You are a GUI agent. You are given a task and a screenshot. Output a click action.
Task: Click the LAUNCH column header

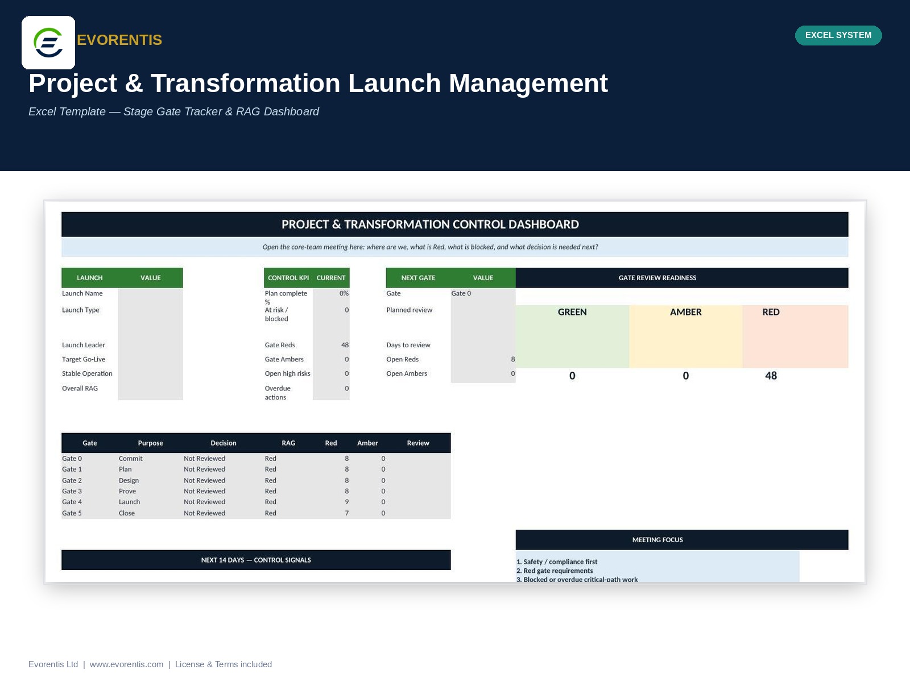coord(90,278)
